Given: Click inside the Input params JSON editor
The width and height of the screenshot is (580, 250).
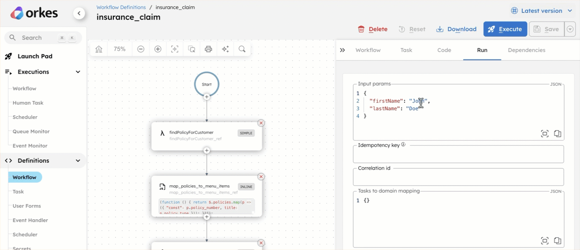Looking at the screenshot, I should tap(458, 112).
